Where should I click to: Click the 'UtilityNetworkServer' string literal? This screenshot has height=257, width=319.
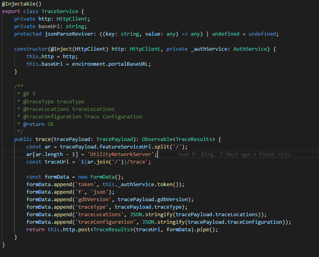[x=122, y=154]
